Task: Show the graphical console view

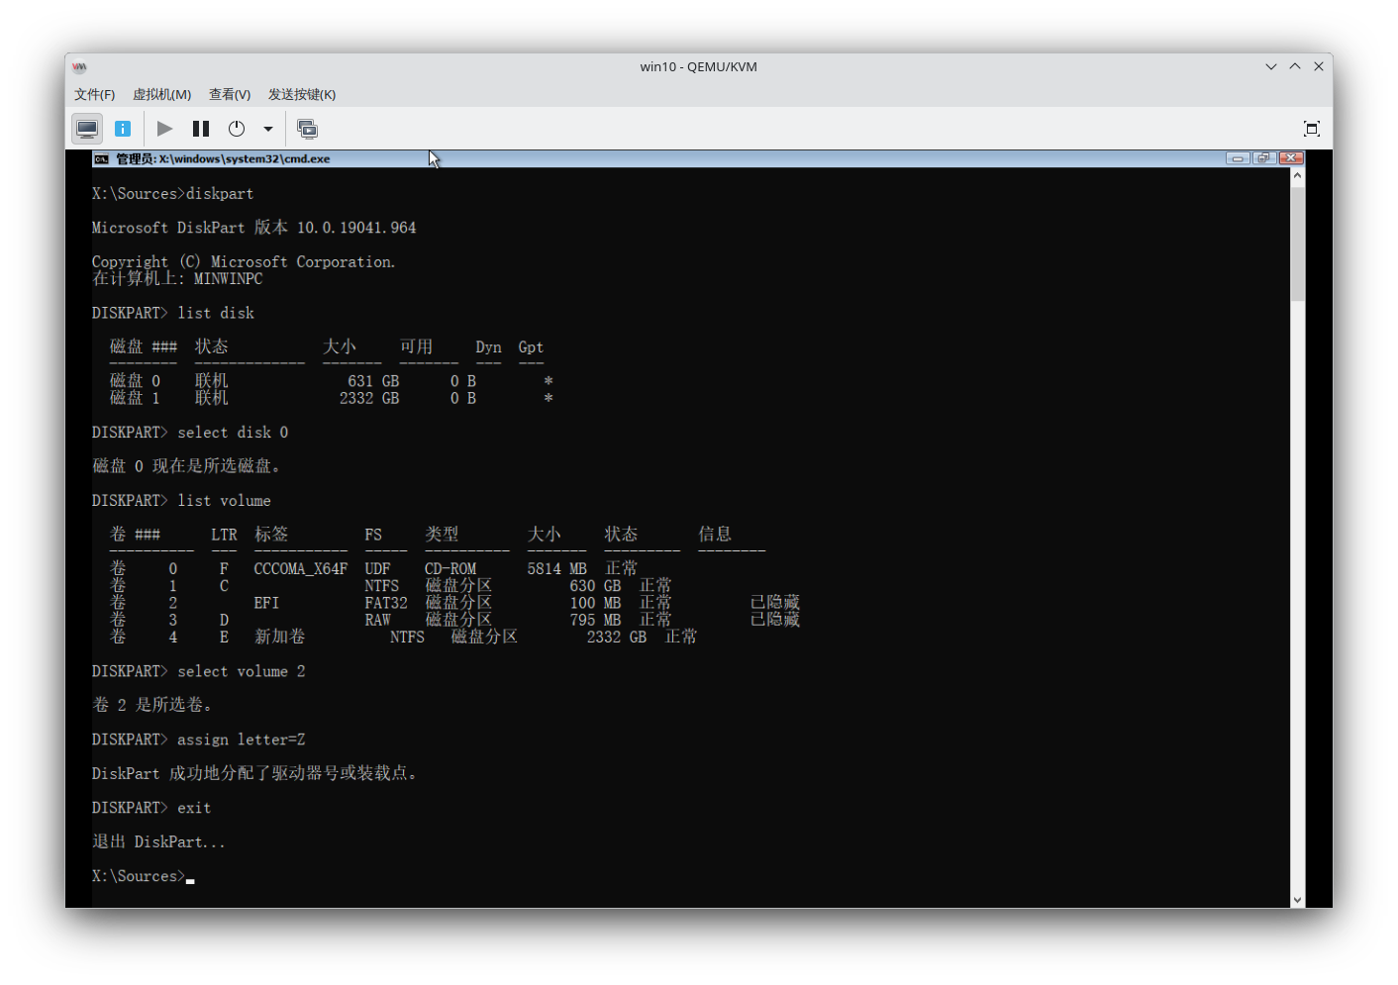Action: [87, 129]
